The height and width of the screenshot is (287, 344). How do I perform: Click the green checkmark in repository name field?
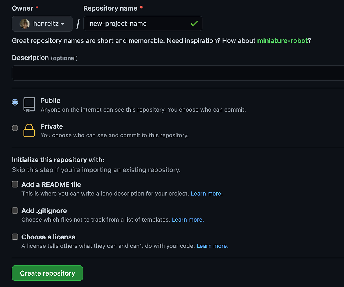[x=194, y=24]
